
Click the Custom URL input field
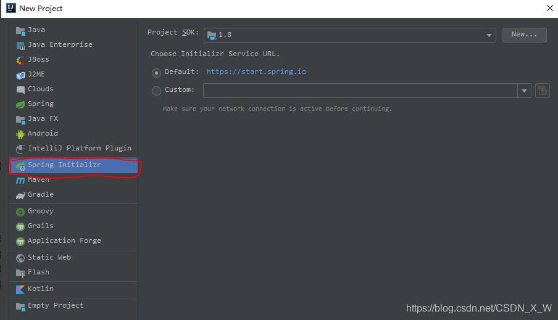click(x=360, y=91)
